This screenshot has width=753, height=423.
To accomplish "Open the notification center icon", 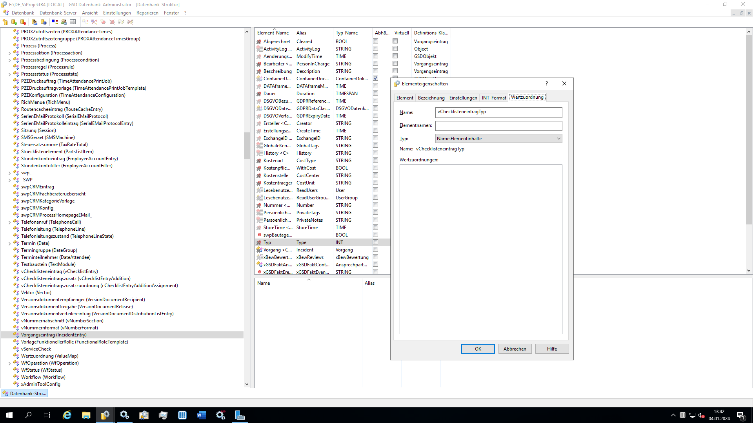I will [x=740, y=415].
